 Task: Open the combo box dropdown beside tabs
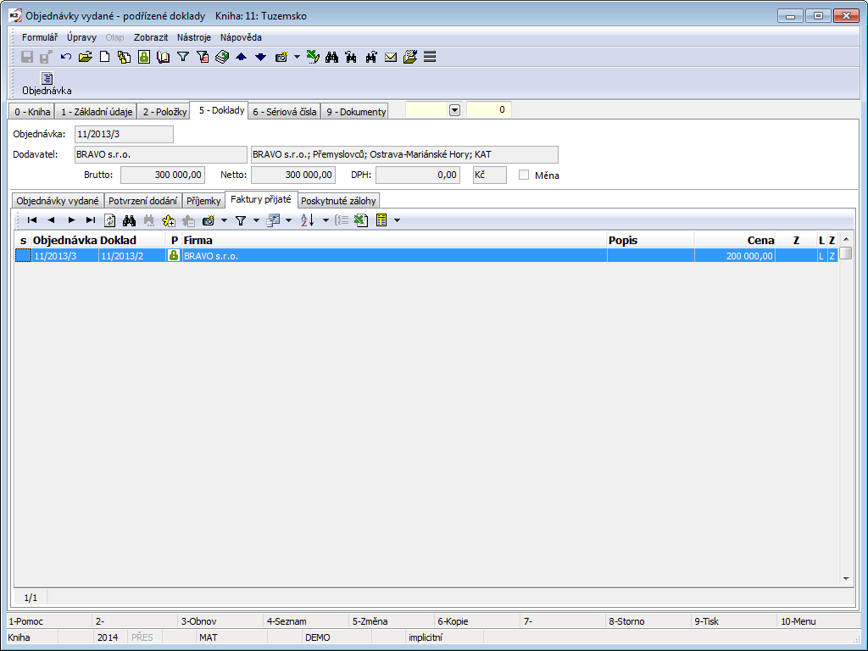point(454,110)
